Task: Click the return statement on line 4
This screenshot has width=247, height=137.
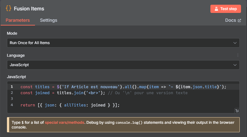Action: [70, 105]
